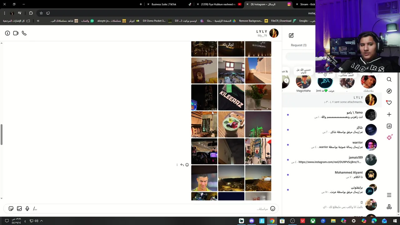The height and width of the screenshot is (225, 400).
Task: Switch to Stream Kick tab
Action: pos(305,4)
